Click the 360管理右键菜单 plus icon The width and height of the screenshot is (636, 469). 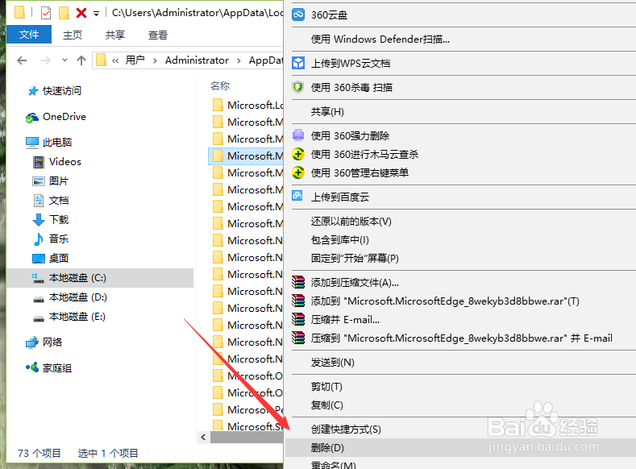click(298, 172)
